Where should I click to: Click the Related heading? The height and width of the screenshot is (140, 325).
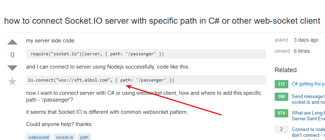[x=285, y=70]
